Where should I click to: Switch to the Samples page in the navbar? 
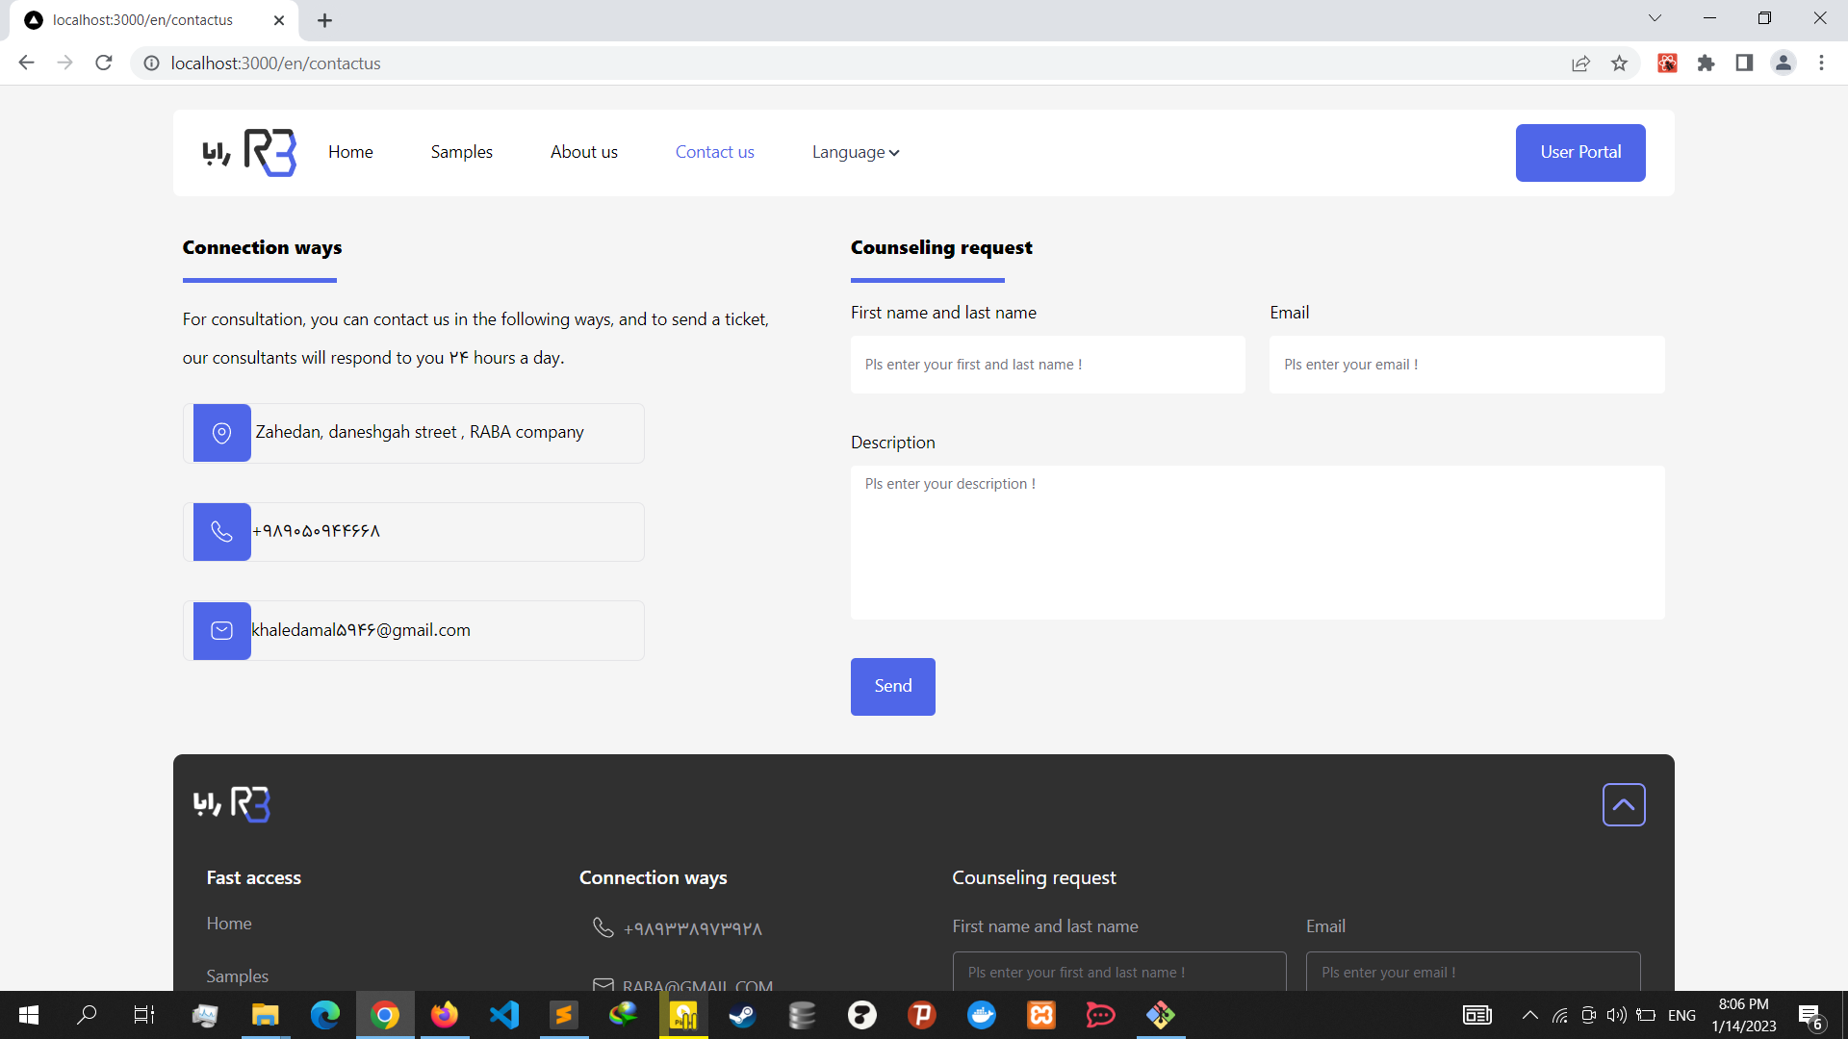pos(461,152)
